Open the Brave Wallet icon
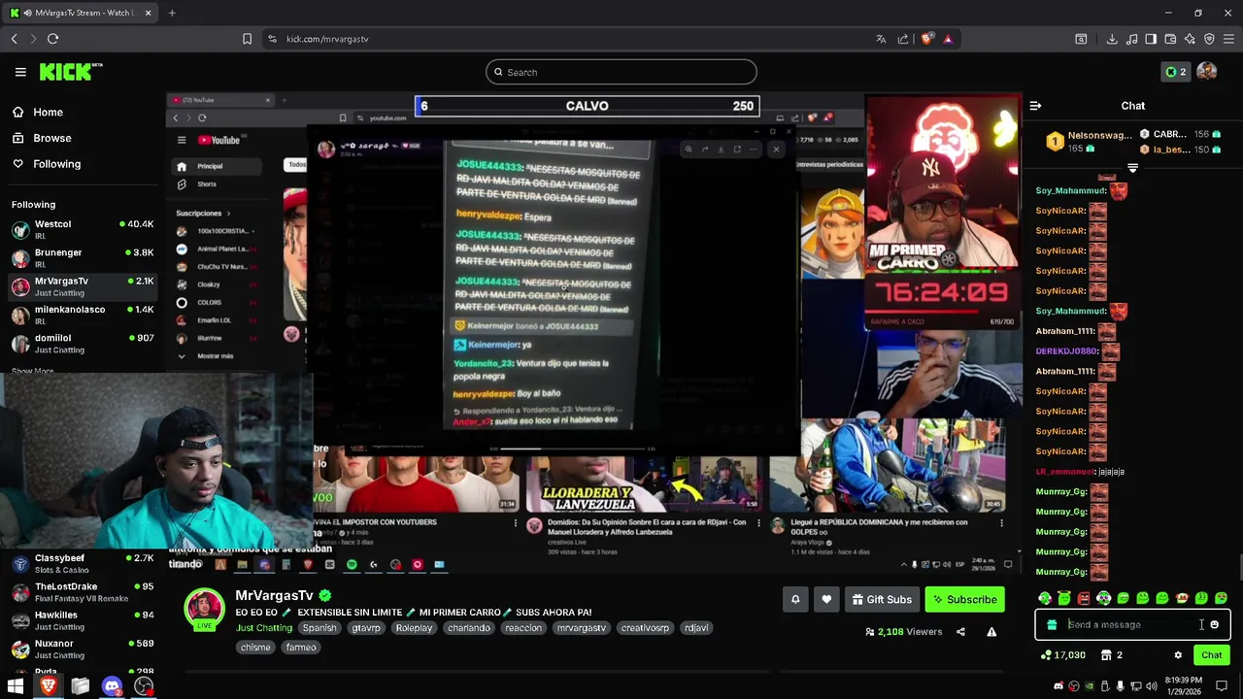The image size is (1243, 699). click(1170, 39)
